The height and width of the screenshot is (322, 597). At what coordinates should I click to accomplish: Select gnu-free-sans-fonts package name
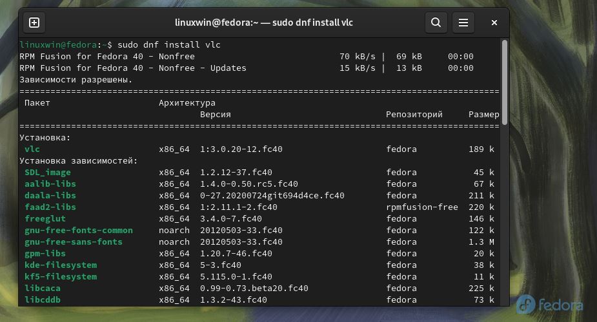[74, 242]
